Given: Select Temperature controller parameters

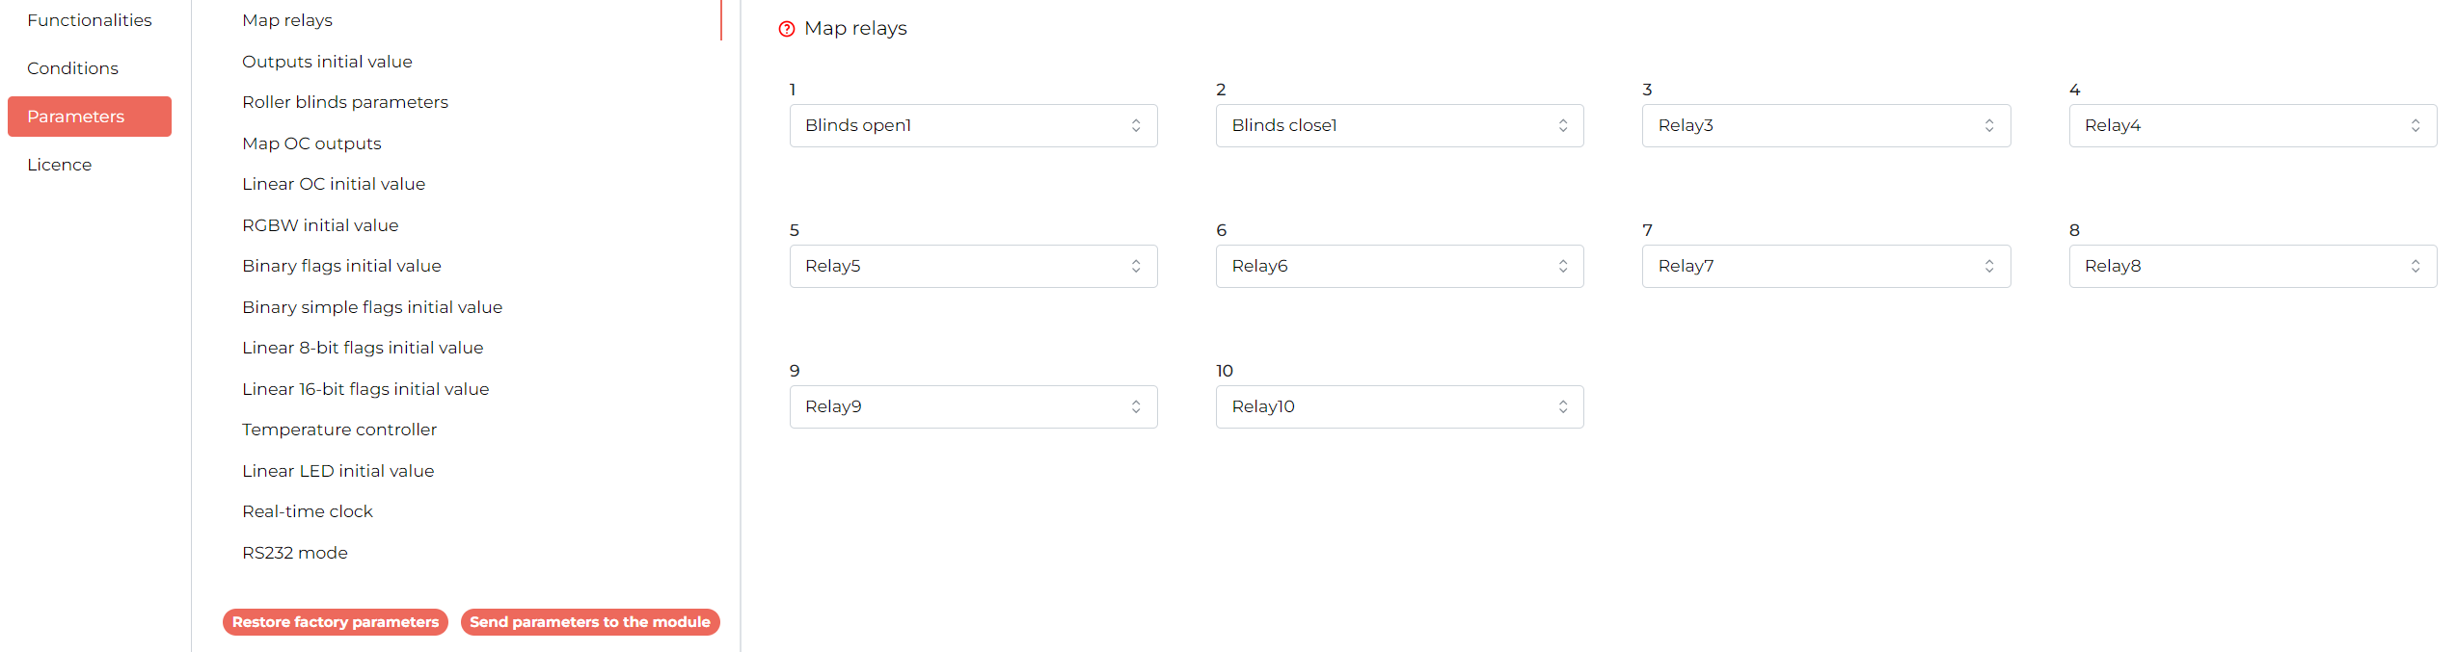Looking at the screenshot, I should tap(339, 430).
